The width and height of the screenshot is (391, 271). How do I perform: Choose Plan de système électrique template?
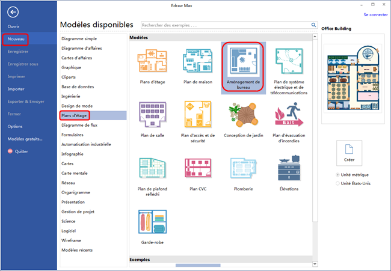(x=289, y=61)
